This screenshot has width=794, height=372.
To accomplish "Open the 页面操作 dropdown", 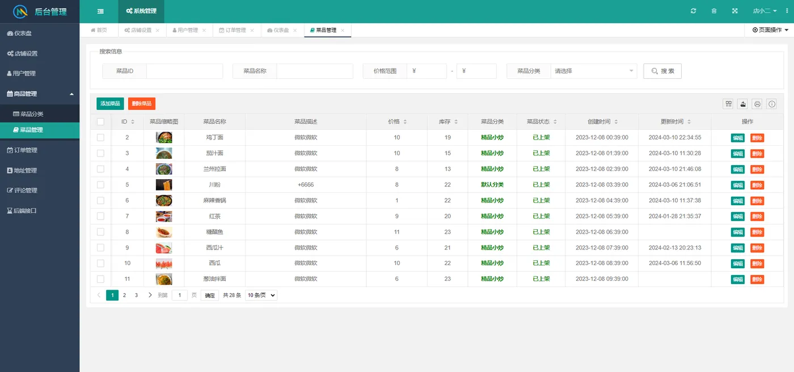I will [770, 30].
